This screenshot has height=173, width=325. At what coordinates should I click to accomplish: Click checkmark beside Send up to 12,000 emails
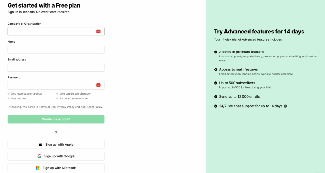pyautogui.click(x=216, y=97)
